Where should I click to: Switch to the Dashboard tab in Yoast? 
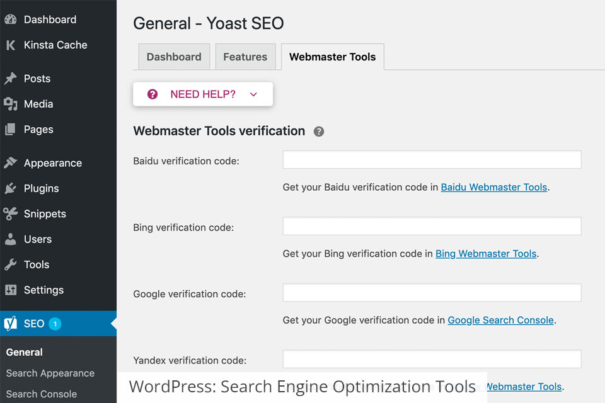coord(174,57)
